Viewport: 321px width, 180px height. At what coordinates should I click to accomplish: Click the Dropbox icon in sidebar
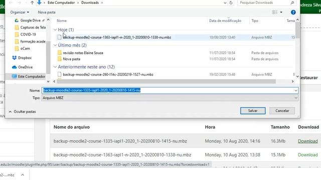click(14, 58)
